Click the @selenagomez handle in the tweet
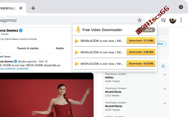The image size is (188, 117). point(27,61)
